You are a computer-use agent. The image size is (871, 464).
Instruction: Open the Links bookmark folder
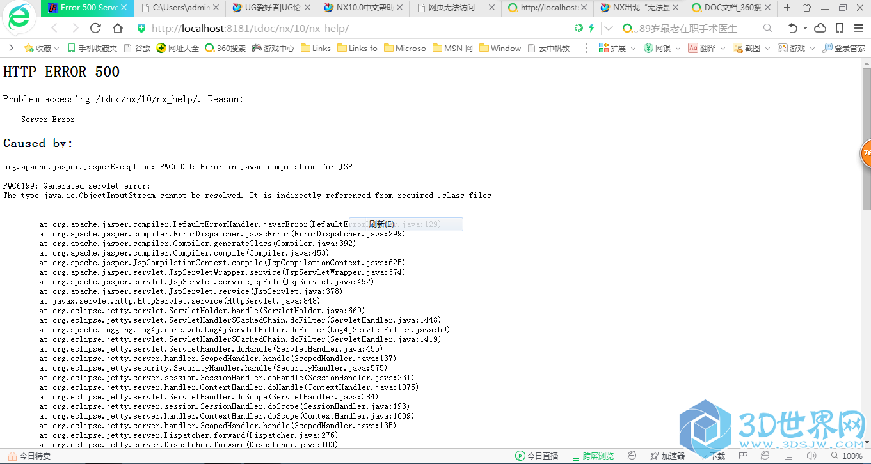[316, 48]
